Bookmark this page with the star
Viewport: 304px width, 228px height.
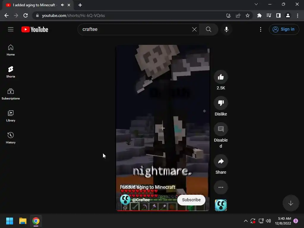(248, 15)
